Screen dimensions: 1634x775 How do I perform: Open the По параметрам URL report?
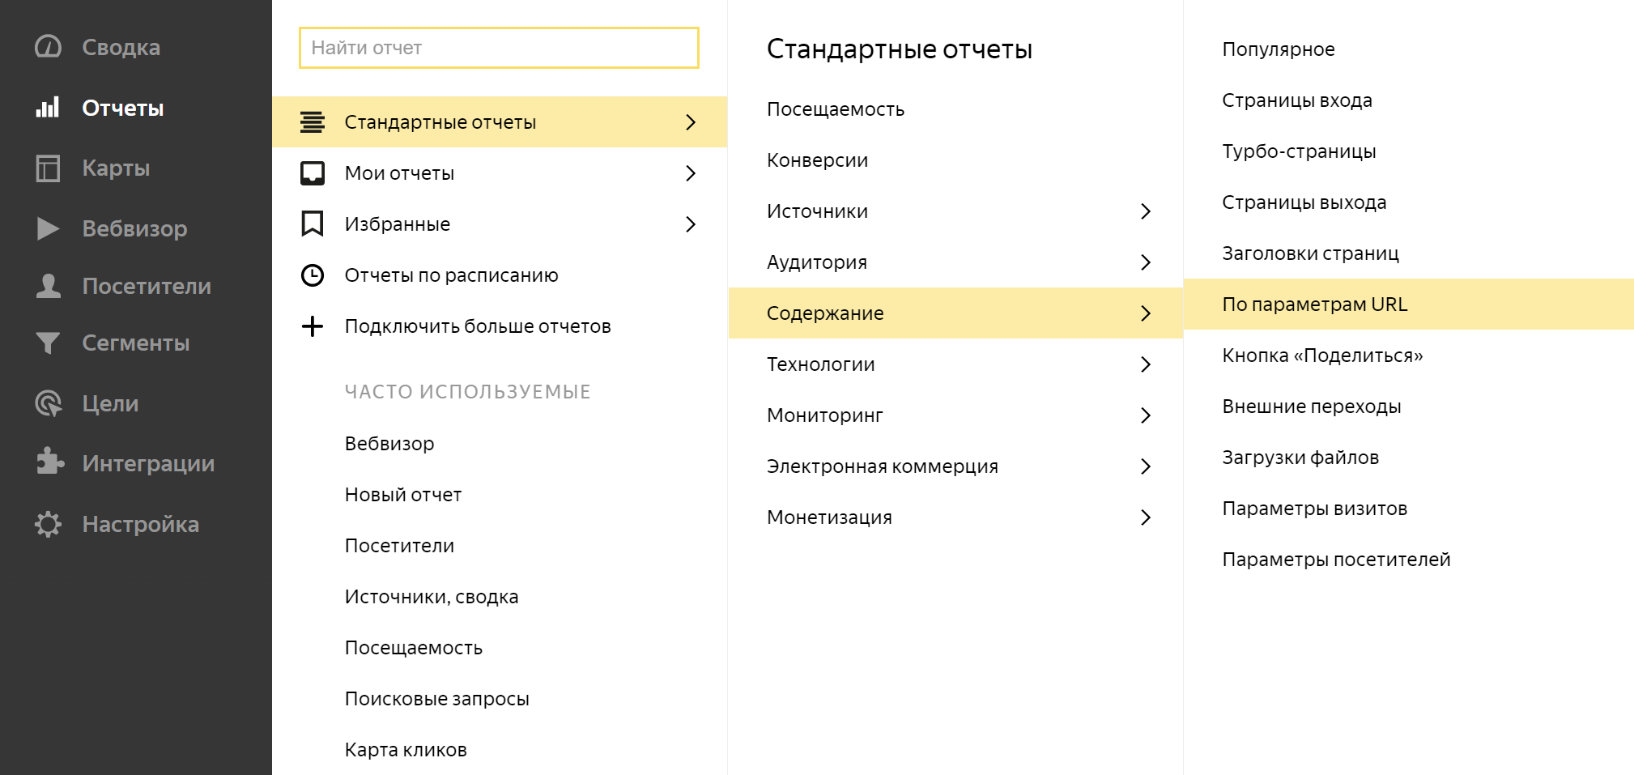1314,304
